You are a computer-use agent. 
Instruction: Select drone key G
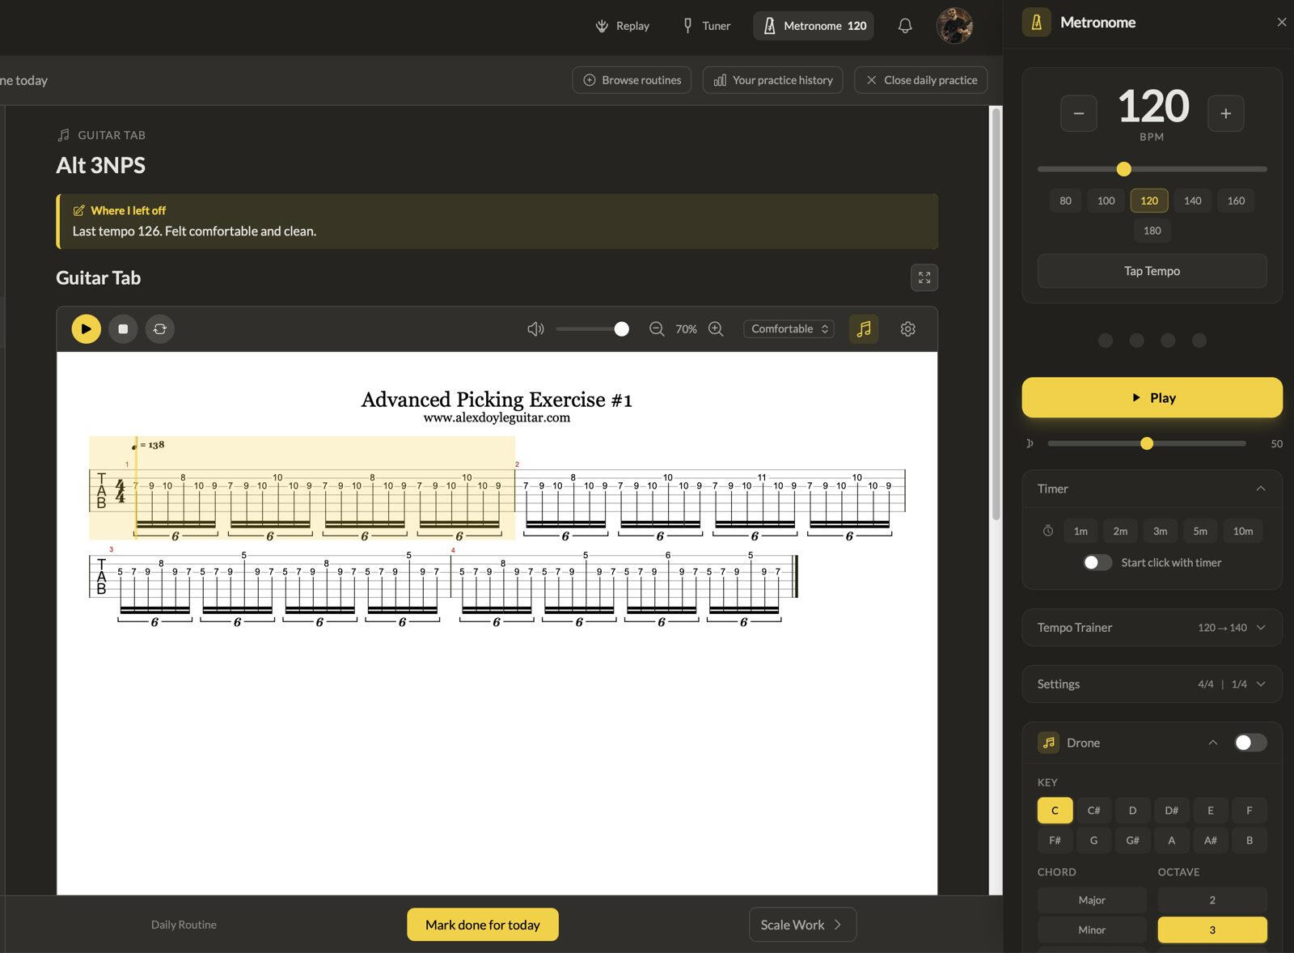click(1093, 841)
